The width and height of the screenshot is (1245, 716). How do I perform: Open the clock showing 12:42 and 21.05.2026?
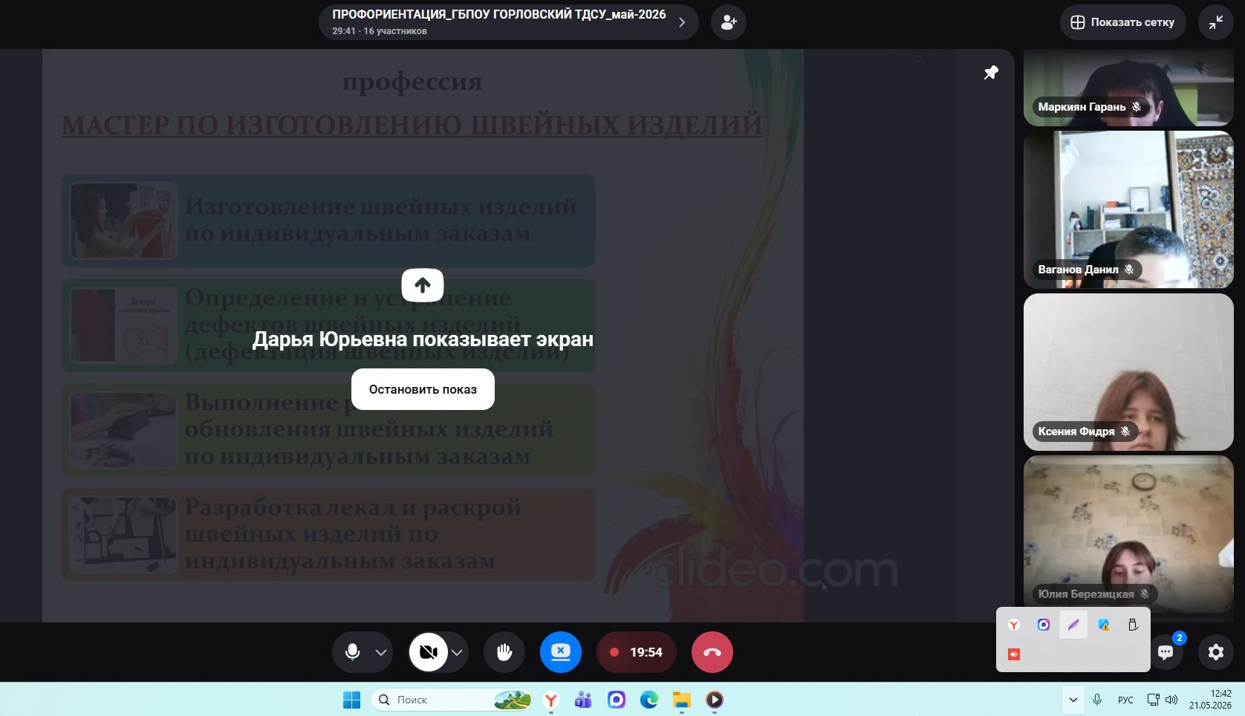pyautogui.click(x=1210, y=700)
